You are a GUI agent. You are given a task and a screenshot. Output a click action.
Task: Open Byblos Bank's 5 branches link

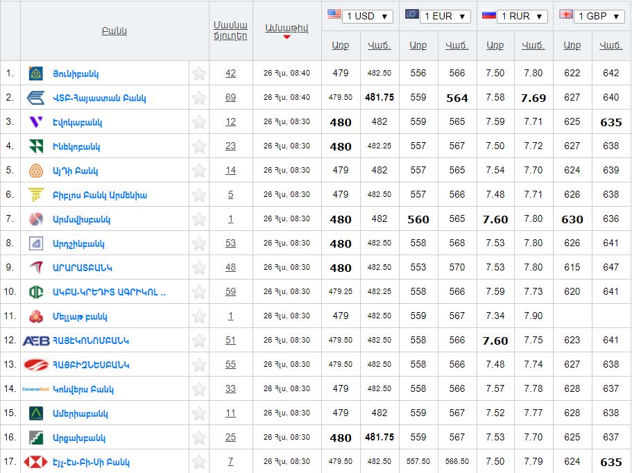point(230,195)
